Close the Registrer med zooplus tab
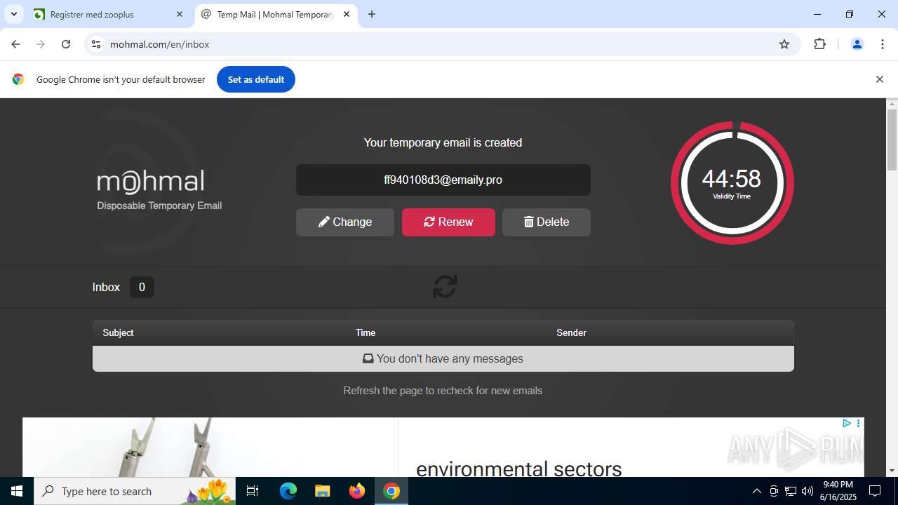This screenshot has width=898, height=505. [x=180, y=14]
